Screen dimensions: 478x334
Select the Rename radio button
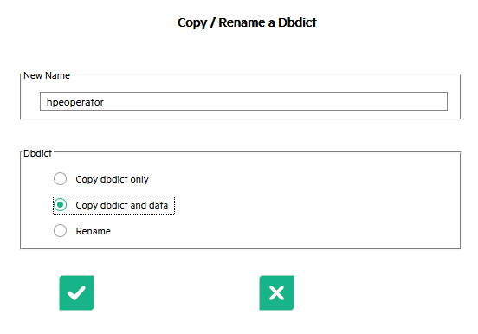(x=60, y=231)
